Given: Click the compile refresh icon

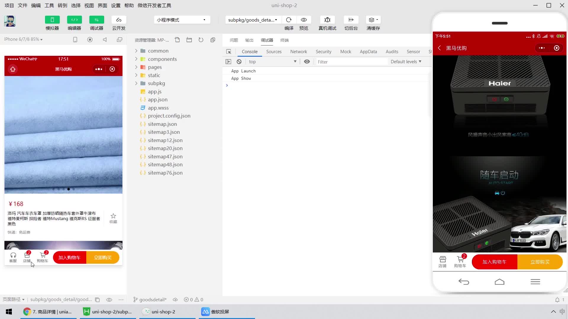Looking at the screenshot, I should pyautogui.click(x=289, y=20).
